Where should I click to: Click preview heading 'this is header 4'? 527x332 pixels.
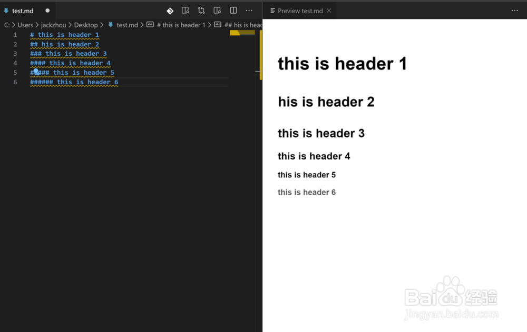pyautogui.click(x=314, y=156)
